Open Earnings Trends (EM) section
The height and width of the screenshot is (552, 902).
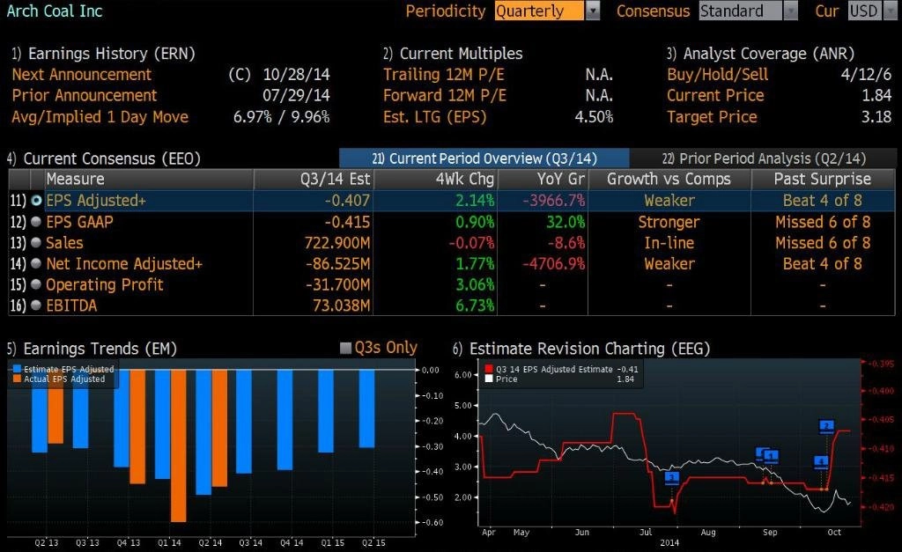[92, 349]
